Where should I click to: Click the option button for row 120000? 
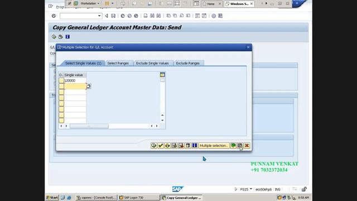click(61, 80)
